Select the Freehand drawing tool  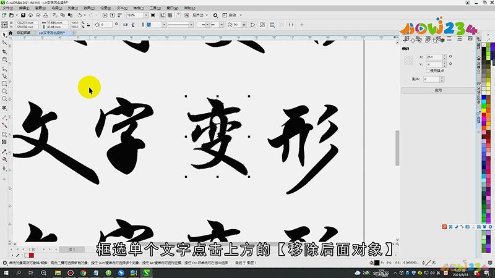tap(4, 68)
